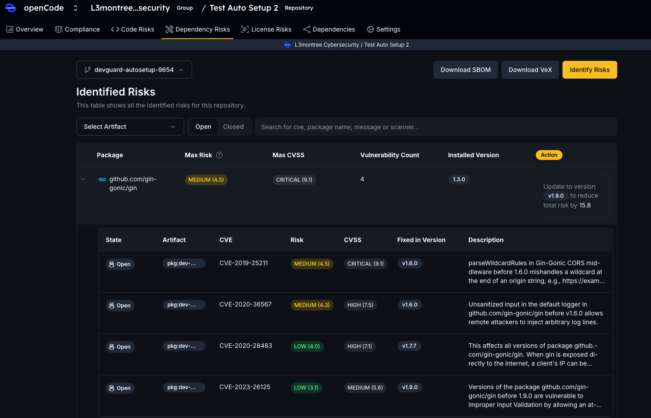The image size is (651, 418).
Task: Click the v1.9.0 fixed version badge for CVE-2023-26125
Action: 410,387
